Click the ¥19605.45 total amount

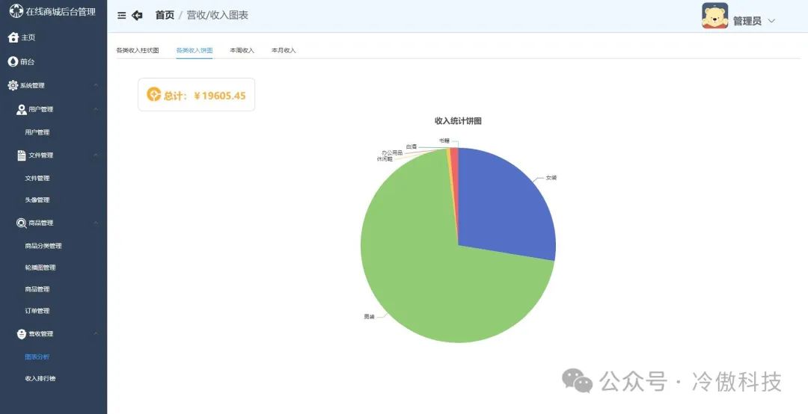click(x=220, y=95)
